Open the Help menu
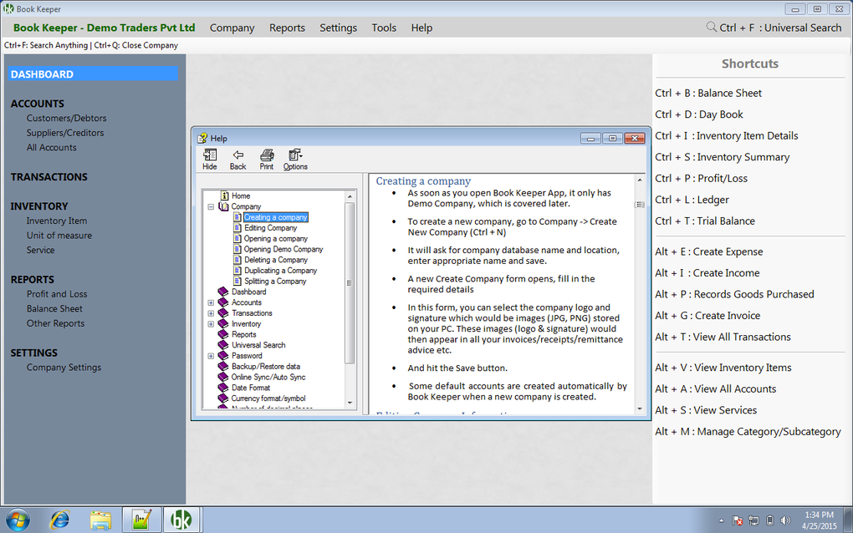 421,28
